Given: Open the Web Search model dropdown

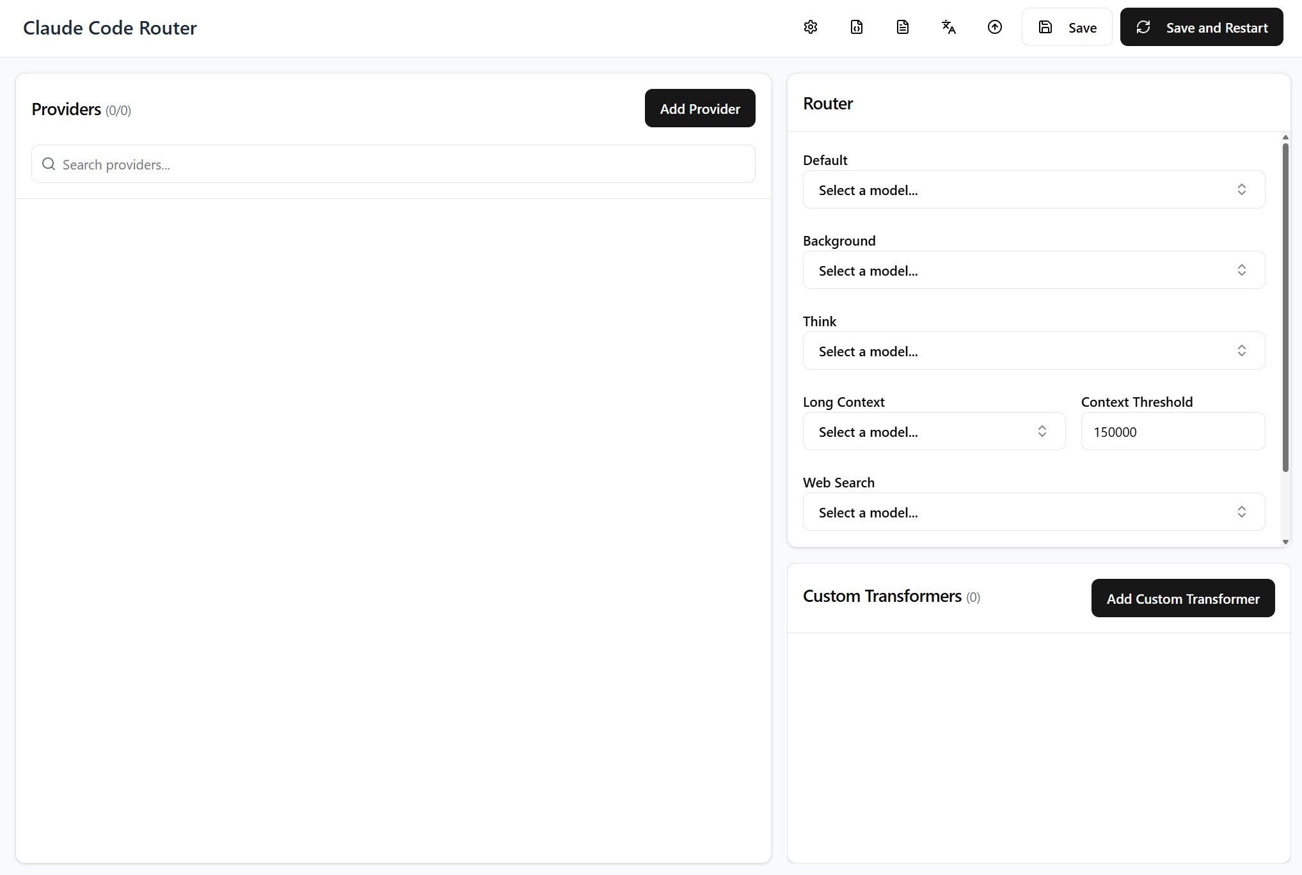Looking at the screenshot, I should click(x=1034, y=512).
